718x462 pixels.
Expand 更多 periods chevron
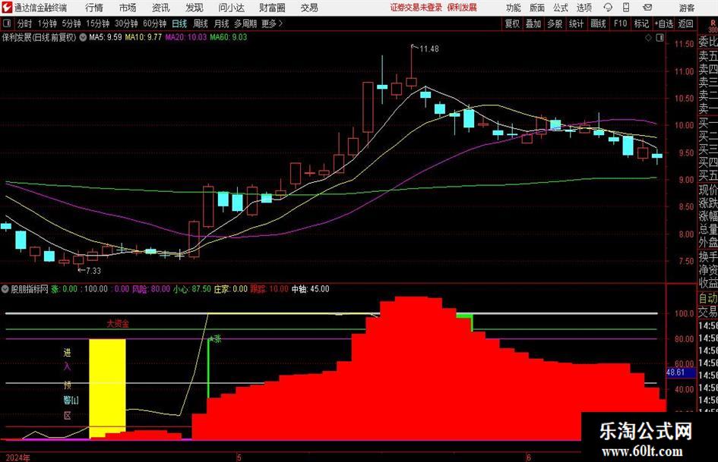(x=273, y=24)
